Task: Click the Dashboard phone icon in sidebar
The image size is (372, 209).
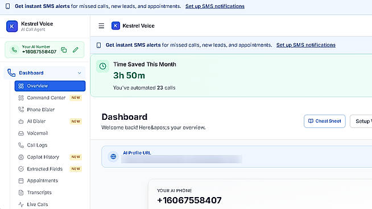Action: click(11, 73)
